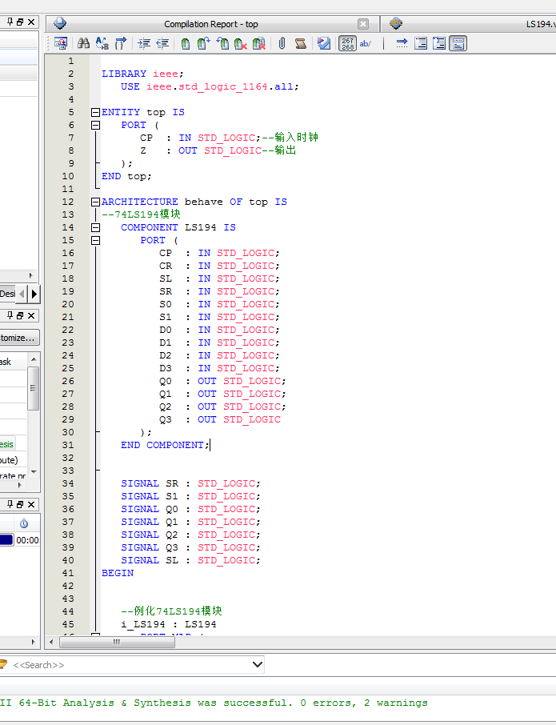Click 'END COMPONENT;' text on line 31

pos(165,445)
